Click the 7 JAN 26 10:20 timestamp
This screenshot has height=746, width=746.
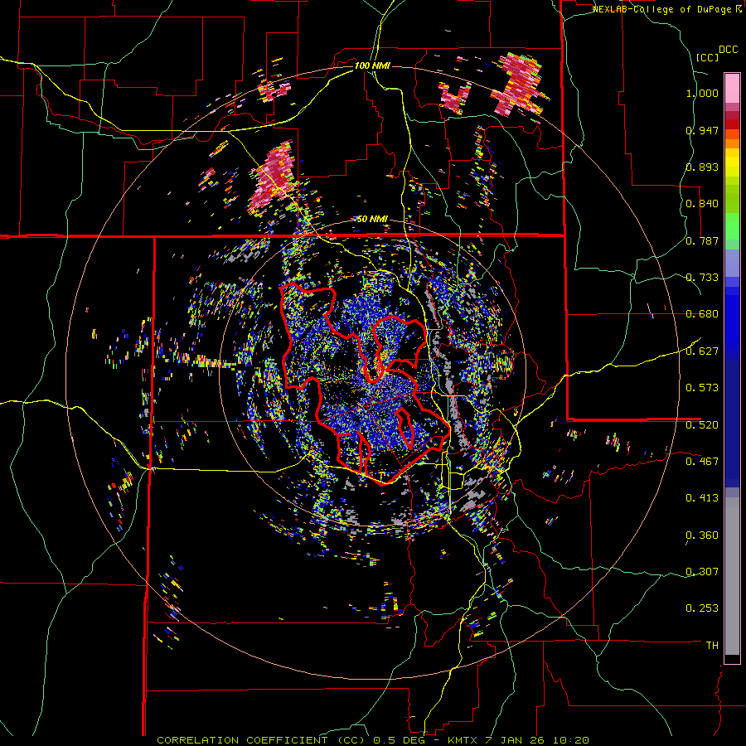537,740
